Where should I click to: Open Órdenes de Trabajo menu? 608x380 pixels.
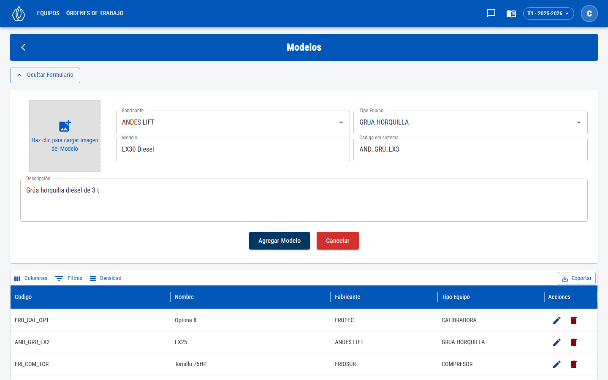95,14
